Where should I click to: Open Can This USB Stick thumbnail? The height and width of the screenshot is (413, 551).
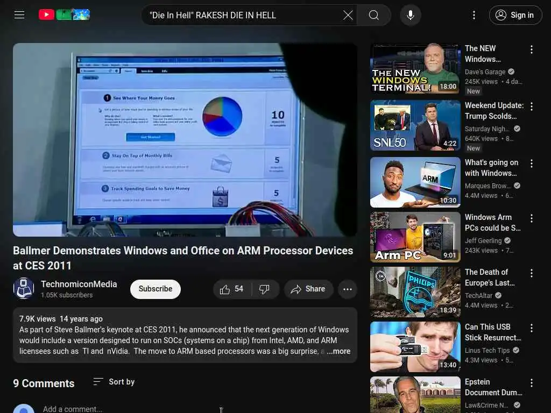tap(415, 347)
